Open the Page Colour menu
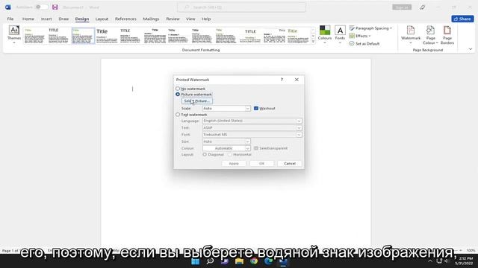The height and width of the screenshot is (268, 478). (x=430, y=35)
